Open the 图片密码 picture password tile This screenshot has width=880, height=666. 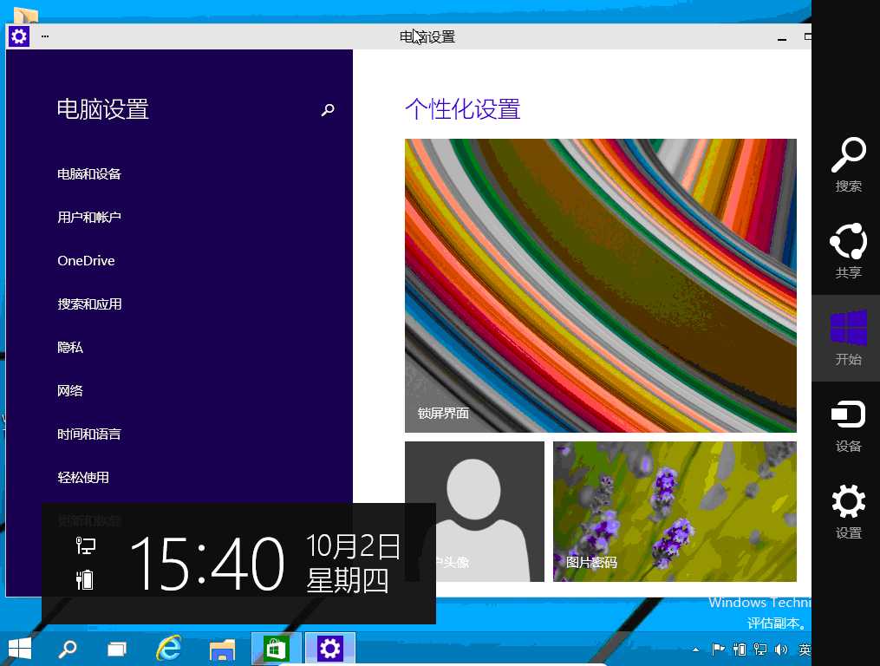point(675,511)
